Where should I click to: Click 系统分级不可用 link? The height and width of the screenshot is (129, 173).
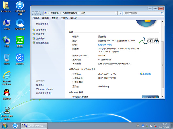tap(105, 45)
